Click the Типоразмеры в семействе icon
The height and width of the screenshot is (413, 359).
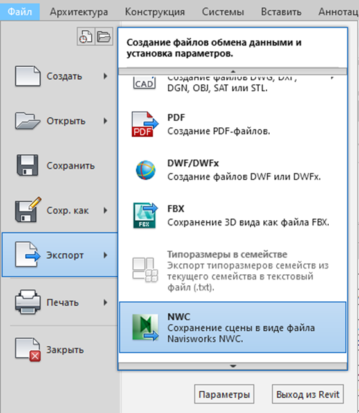[145, 270]
